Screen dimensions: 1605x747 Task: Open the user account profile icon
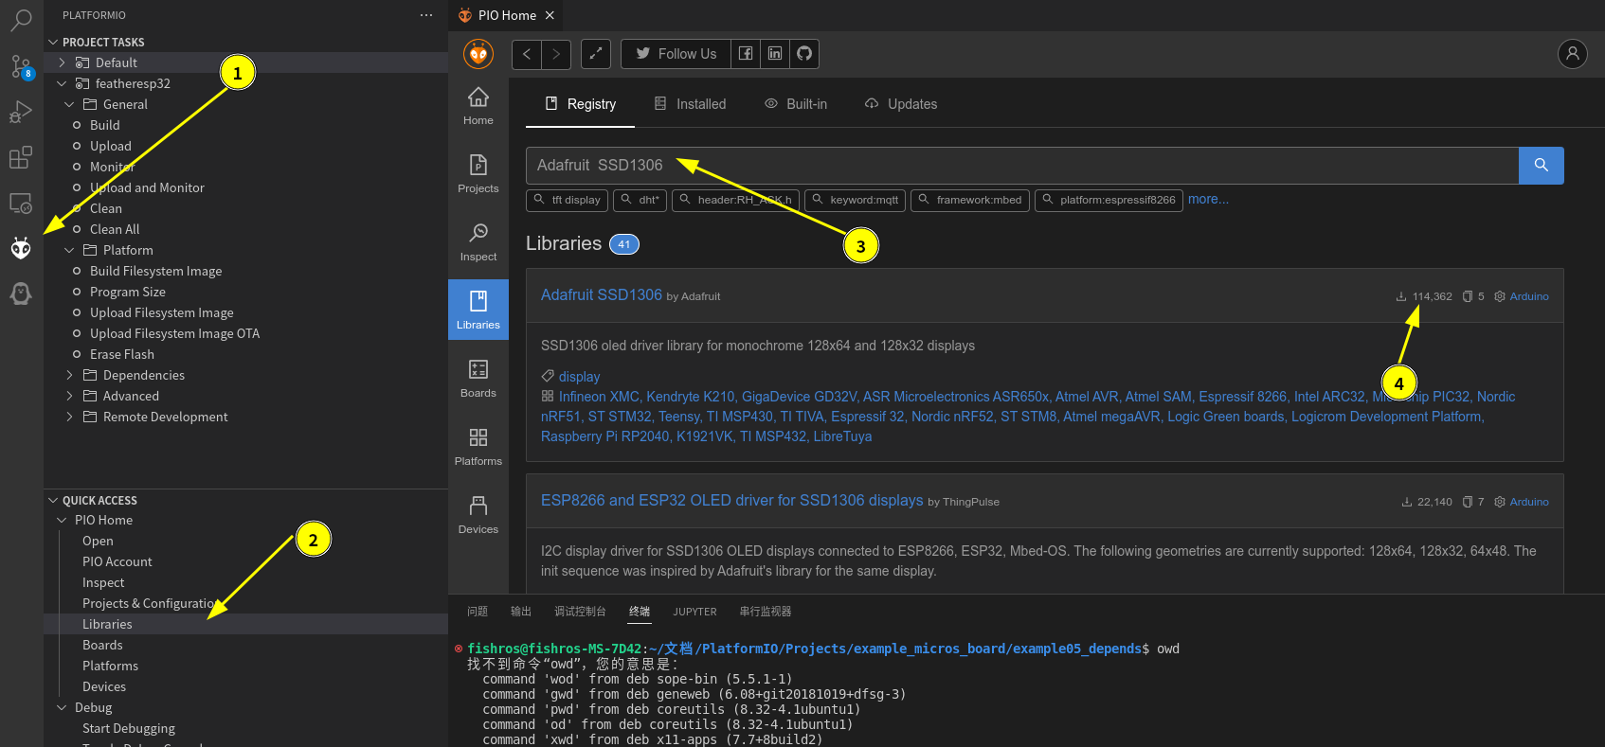pyautogui.click(x=1572, y=54)
